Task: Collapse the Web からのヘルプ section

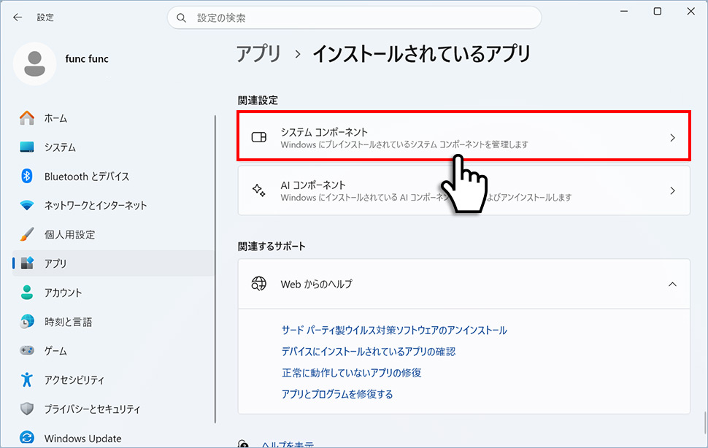Action: 672,285
